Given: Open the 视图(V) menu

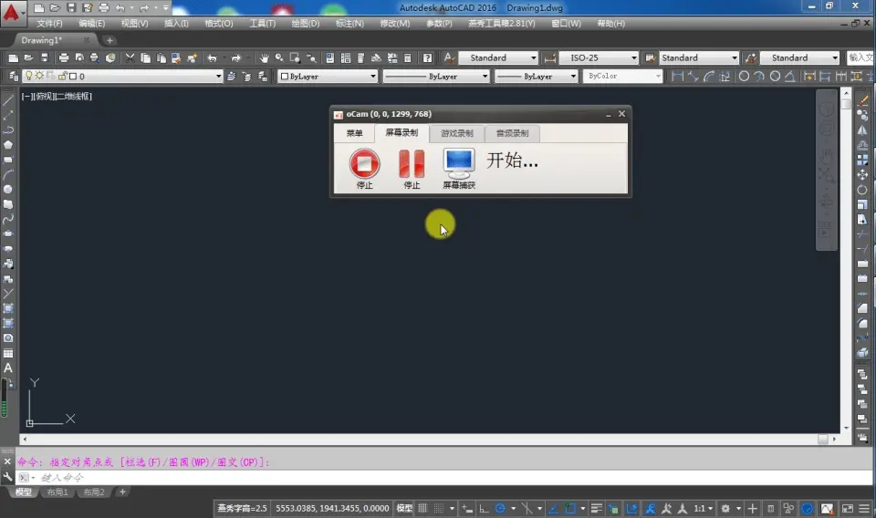Looking at the screenshot, I should point(135,24).
